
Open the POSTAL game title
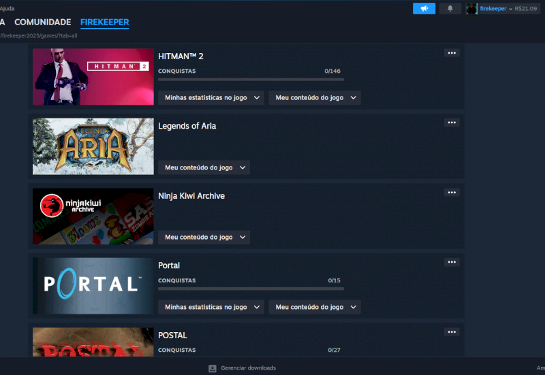pyautogui.click(x=173, y=336)
